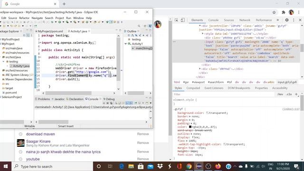Switch to the DevTools Sources tab
304x171 pixels.
coord(229,20)
